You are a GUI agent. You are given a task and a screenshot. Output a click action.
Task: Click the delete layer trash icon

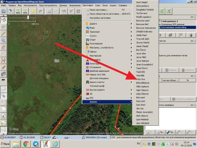[x=191, y=35]
